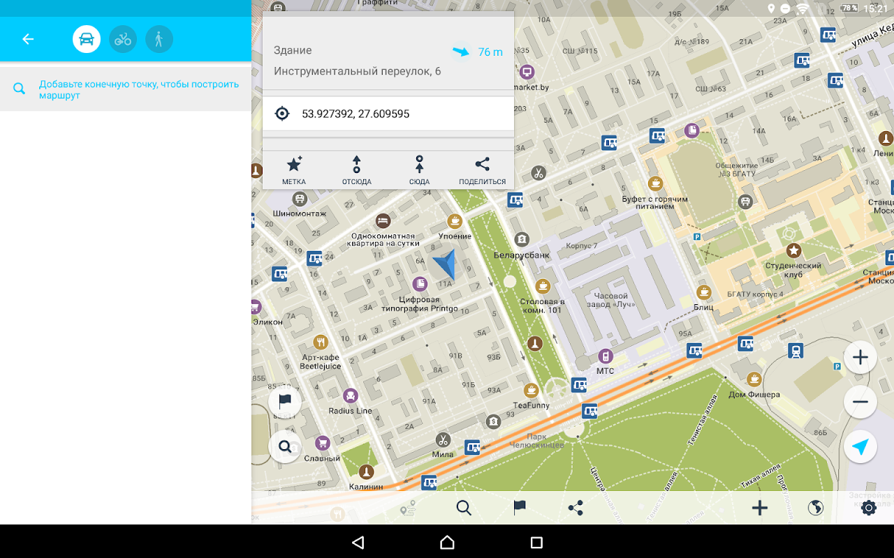Image resolution: width=894 pixels, height=558 pixels.
Task: Tap the Буфет с горячим питанием marker
Action: tap(655, 183)
